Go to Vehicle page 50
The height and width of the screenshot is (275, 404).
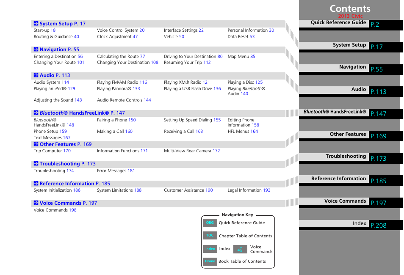click(x=174, y=36)
